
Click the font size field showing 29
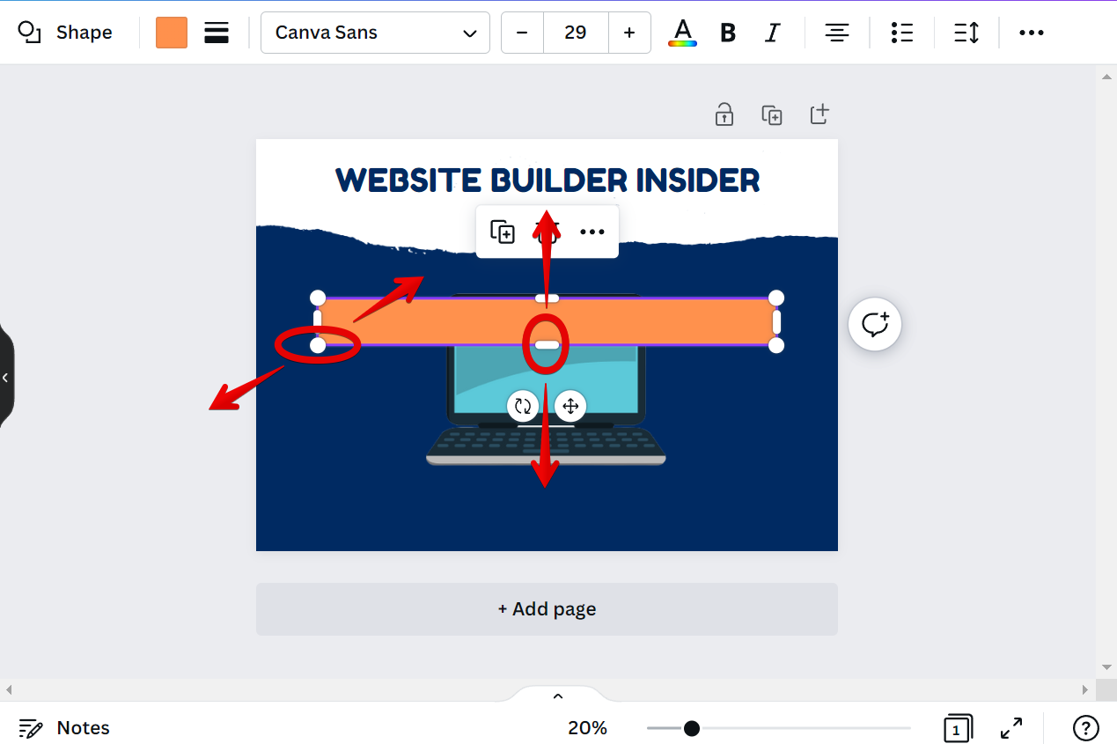coord(576,33)
